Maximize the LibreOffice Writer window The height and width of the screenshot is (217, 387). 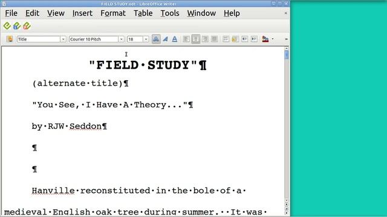pos(280,4)
